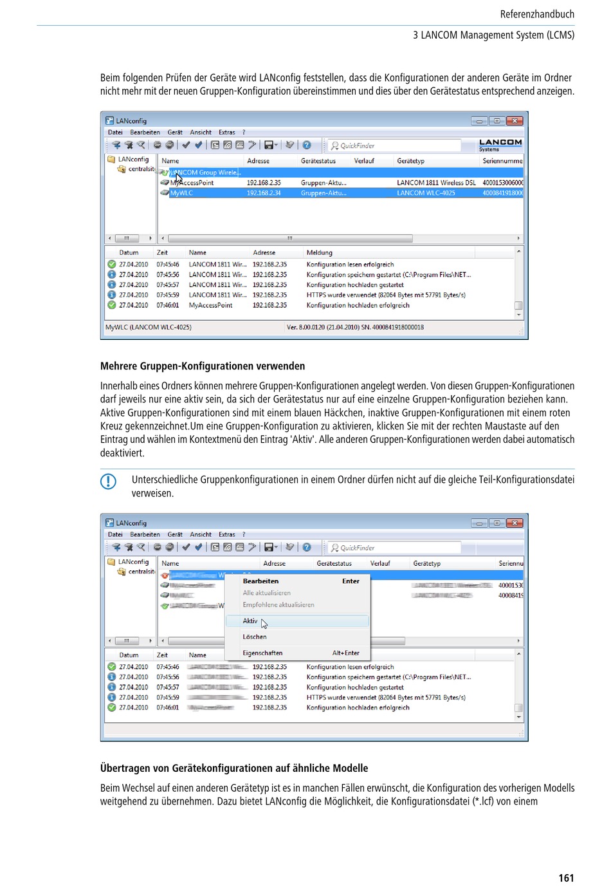Select centralsite folder in upper window tree

(136, 169)
